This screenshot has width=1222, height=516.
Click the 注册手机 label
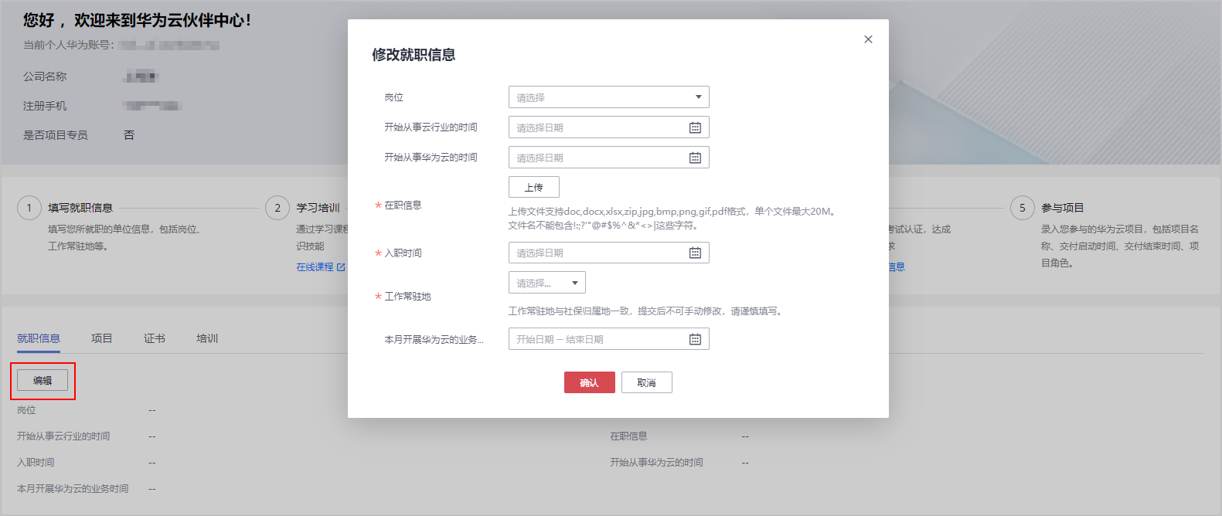(x=45, y=106)
